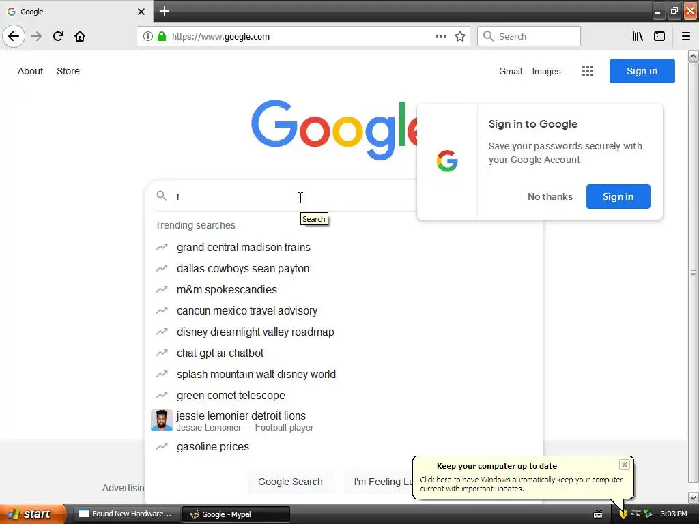Decline with No thanks button
This screenshot has width=699, height=524.
(x=550, y=196)
